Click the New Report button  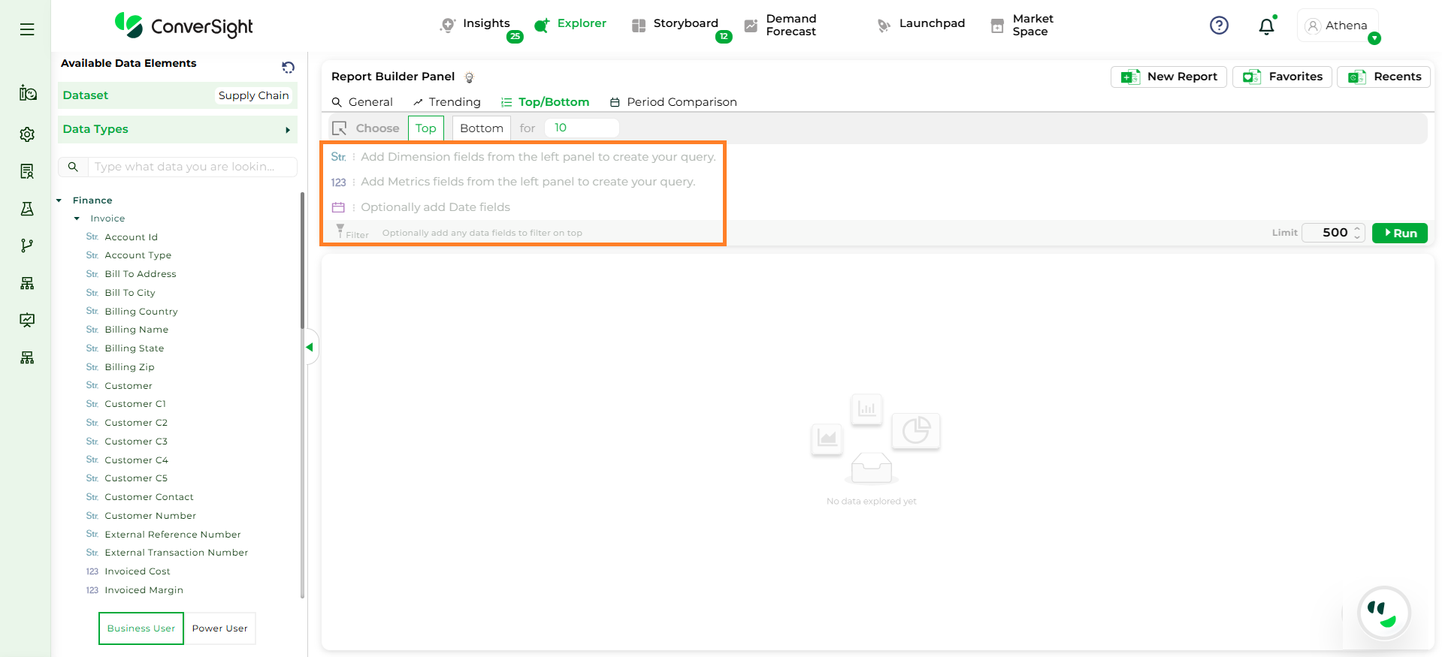(1168, 77)
